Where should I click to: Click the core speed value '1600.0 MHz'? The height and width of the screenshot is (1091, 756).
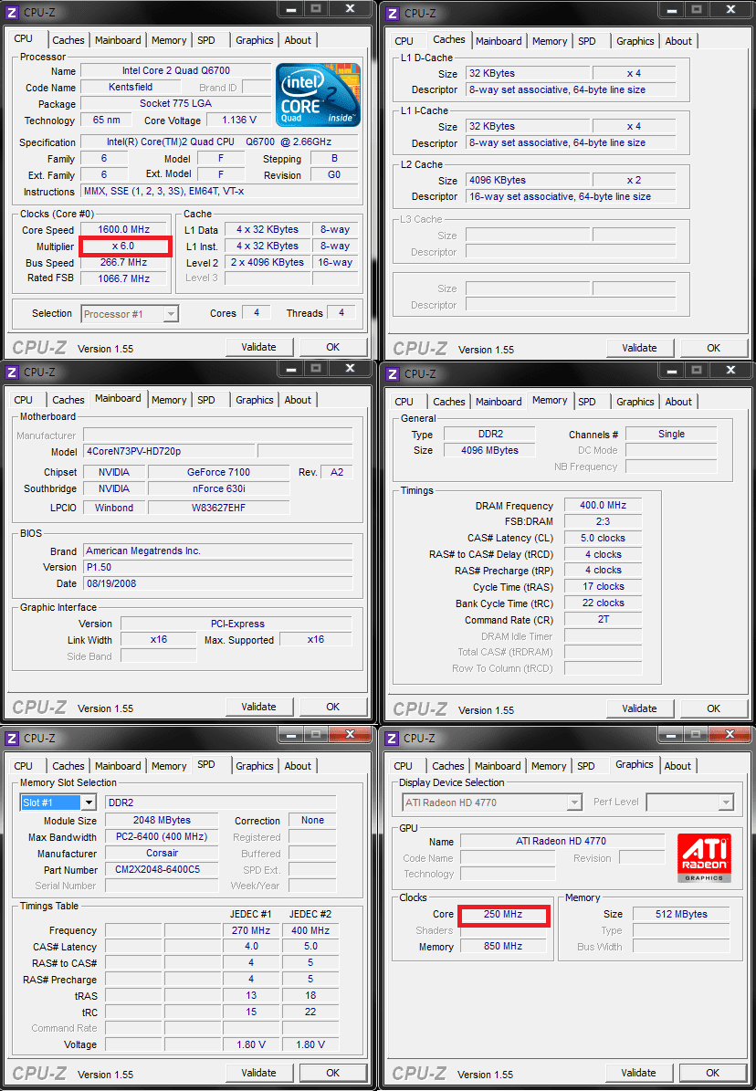tap(124, 229)
